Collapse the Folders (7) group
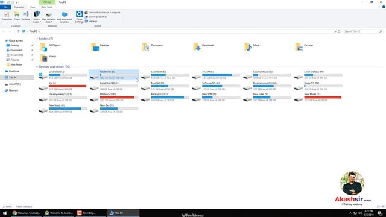Screen dimensions: 386x217 point(37,39)
